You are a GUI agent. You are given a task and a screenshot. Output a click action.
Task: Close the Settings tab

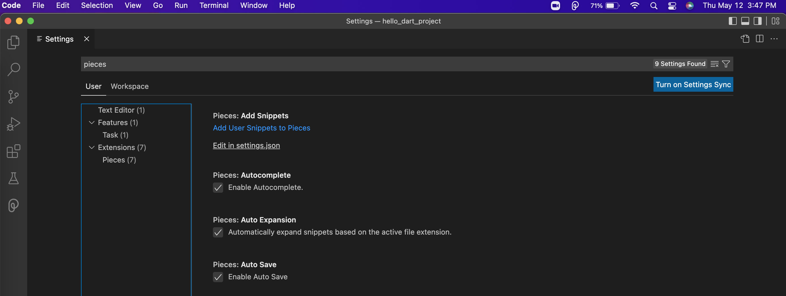87,39
